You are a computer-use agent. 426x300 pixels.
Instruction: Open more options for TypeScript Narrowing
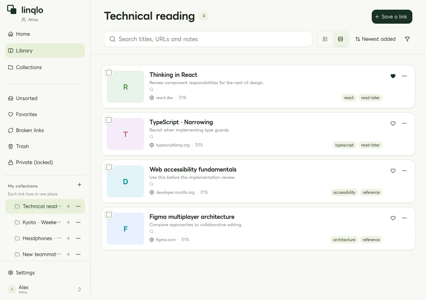pos(404,123)
